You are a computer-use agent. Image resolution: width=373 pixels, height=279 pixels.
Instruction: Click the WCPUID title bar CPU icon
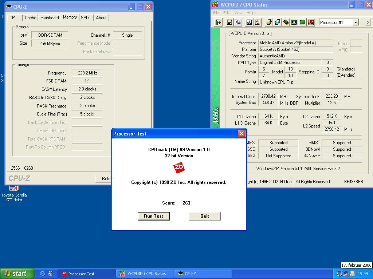[x=215, y=4]
